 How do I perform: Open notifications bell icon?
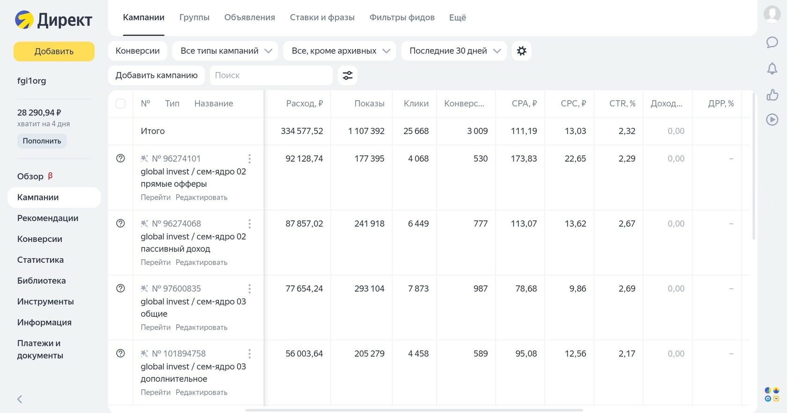(x=772, y=69)
